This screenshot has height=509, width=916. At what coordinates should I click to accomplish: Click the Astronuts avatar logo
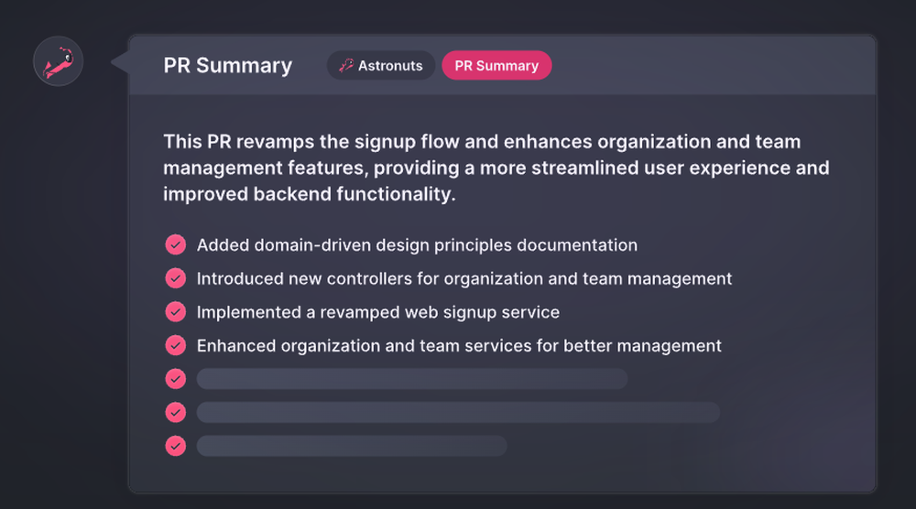tap(59, 63)
